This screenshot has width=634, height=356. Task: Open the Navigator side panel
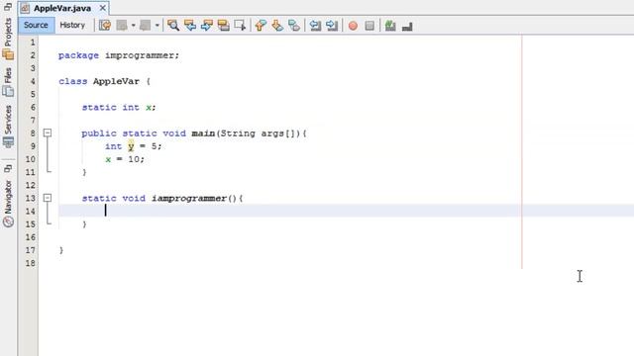click(x=8, y=203)
